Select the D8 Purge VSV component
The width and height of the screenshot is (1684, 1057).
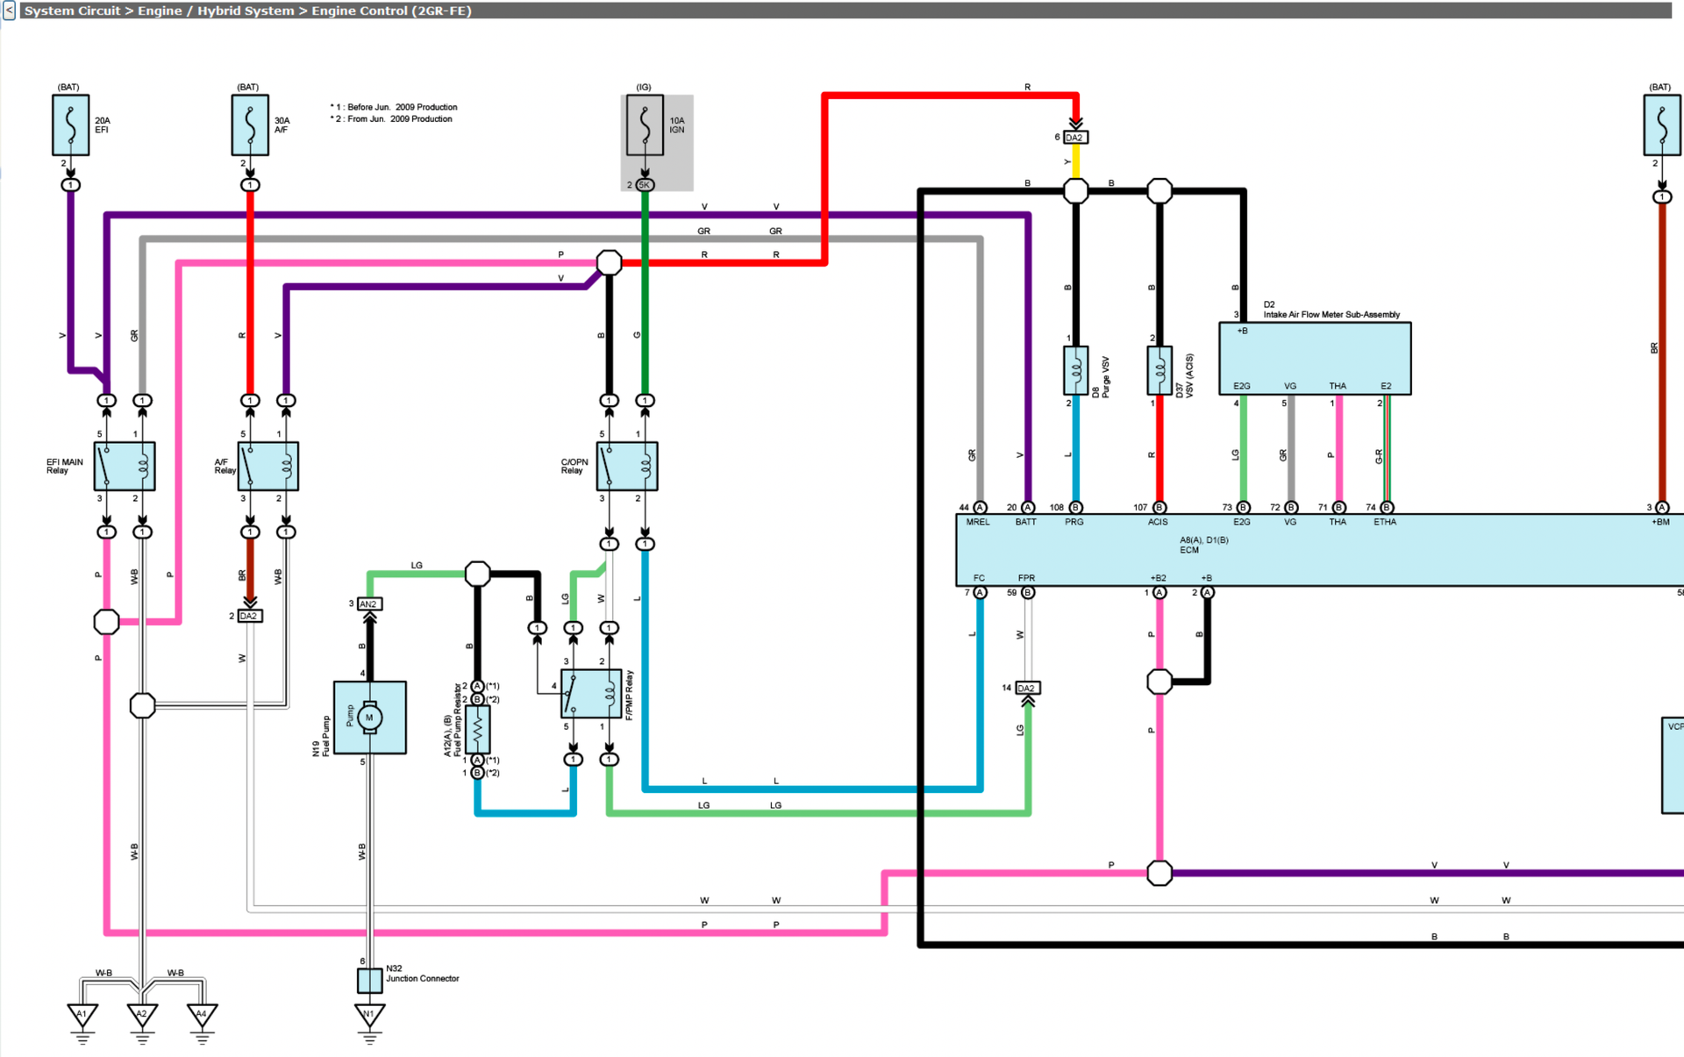pos(1075,371)
